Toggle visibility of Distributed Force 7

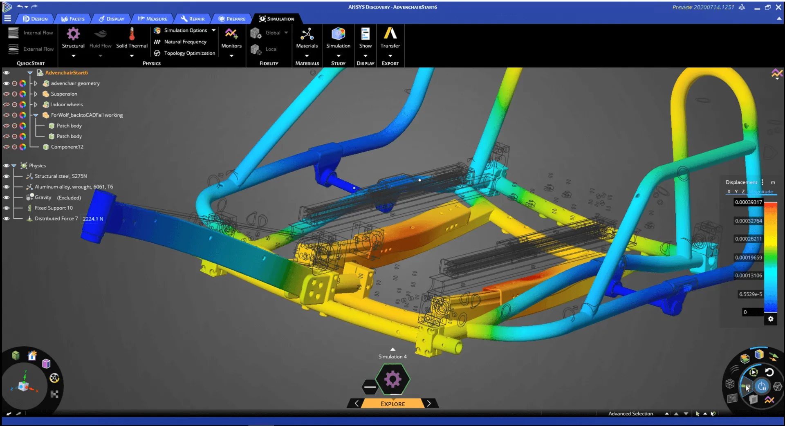[7, 219]
